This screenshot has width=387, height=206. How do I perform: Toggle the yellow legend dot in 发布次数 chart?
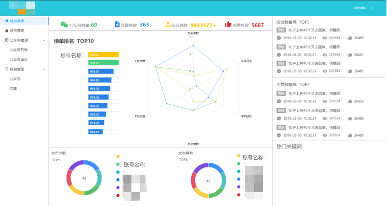coord(117,156)
